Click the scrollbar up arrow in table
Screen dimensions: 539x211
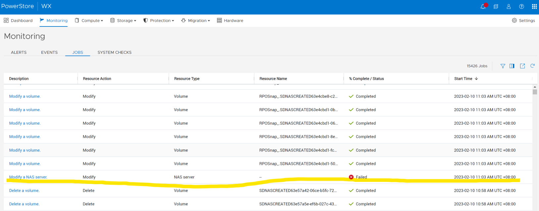[x=535, y=87]
